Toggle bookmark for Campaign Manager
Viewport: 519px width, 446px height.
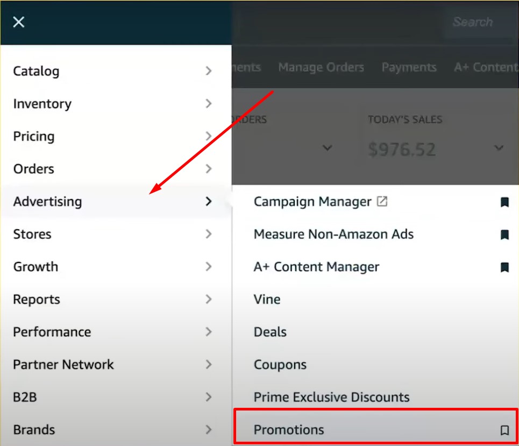504,202
